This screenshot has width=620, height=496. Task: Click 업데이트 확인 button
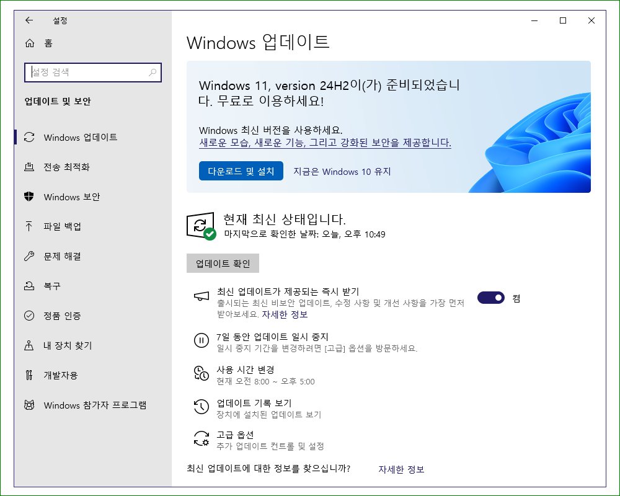[x=223, y=263]
